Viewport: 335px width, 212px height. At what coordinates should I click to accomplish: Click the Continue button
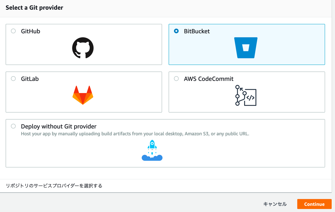(314, 204)
